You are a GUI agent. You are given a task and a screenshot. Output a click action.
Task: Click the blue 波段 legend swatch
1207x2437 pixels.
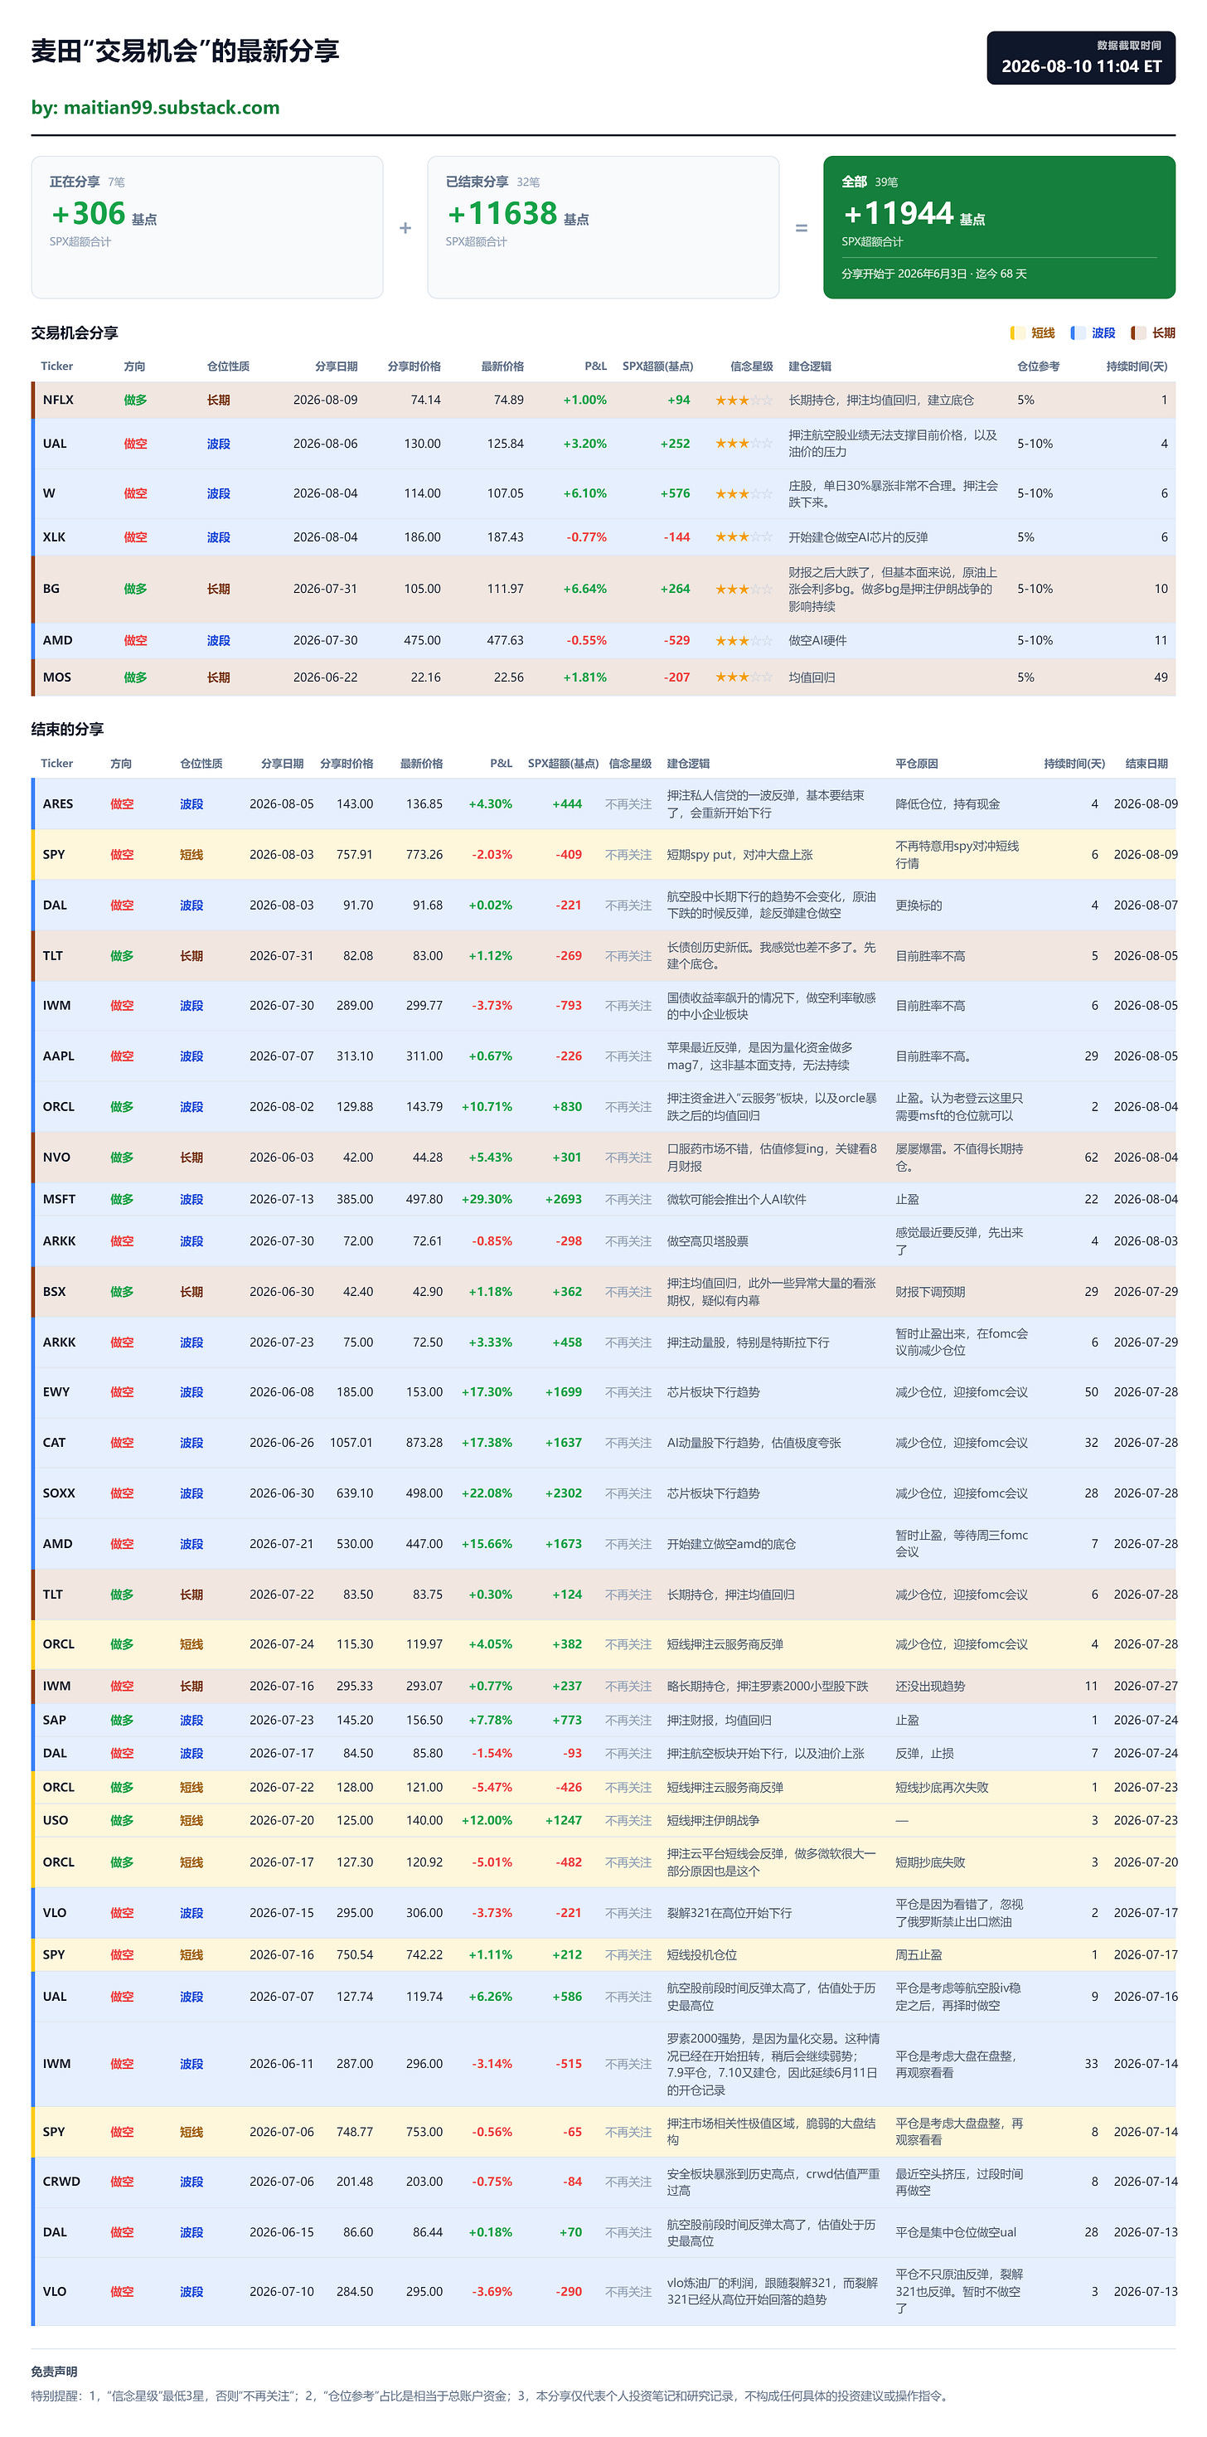click(x=1078, y=333)
